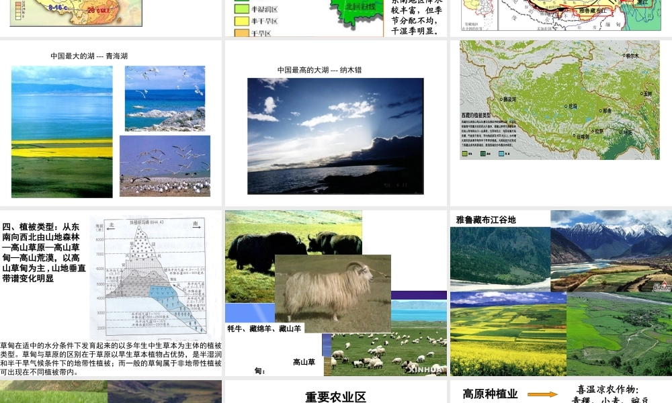672x403 pixels.
Task: Click the "雅鲁藏布江谷地" slide title
Action: tap(486, 220)
